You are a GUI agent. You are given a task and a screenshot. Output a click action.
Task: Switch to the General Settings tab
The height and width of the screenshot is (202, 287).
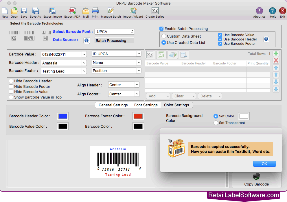(113, 105)
